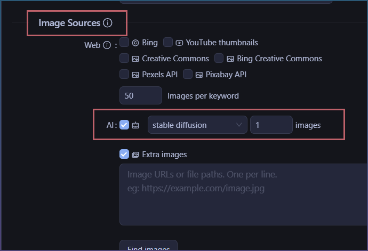368x251 pixels.
Task: Click the Bing copyright icon
Action: [x=135, y=43]
